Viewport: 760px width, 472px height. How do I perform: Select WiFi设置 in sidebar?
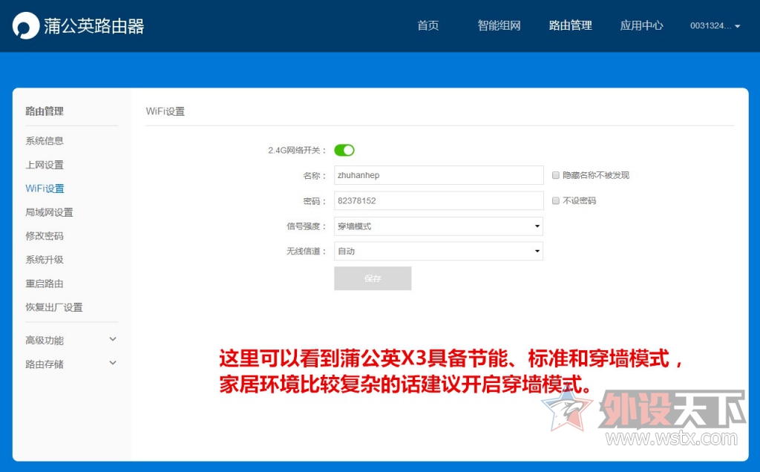point(45,189)
